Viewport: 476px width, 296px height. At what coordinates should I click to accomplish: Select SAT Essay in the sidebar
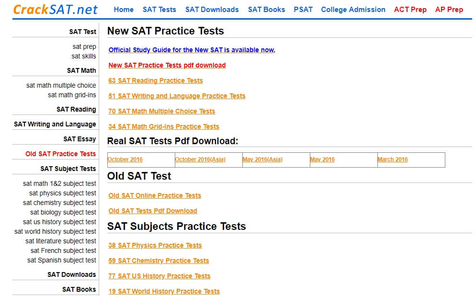pos(79,139)
